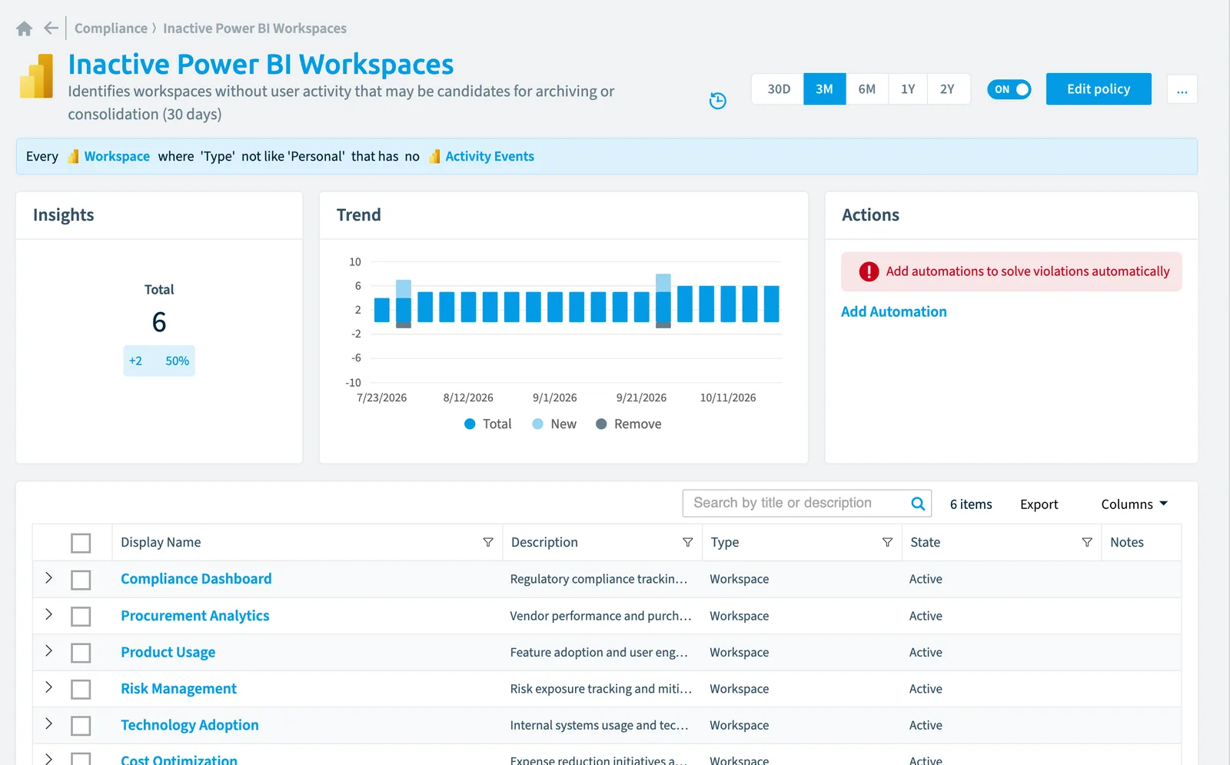Select the 3M time range
1230x765 pixels.
click(x=824, y=89)
